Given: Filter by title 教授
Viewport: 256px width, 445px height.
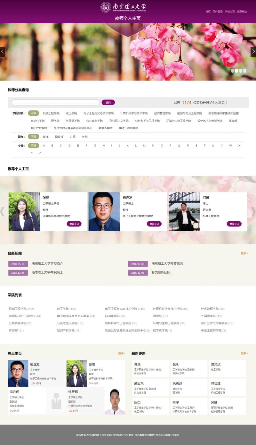Looking at the screenshot, I should pos(46,137).
